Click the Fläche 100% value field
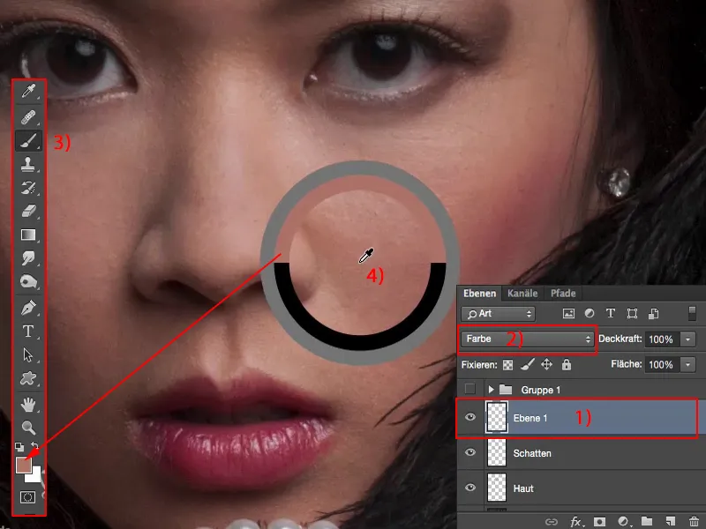Screen dimensions: 706x529 663,364
